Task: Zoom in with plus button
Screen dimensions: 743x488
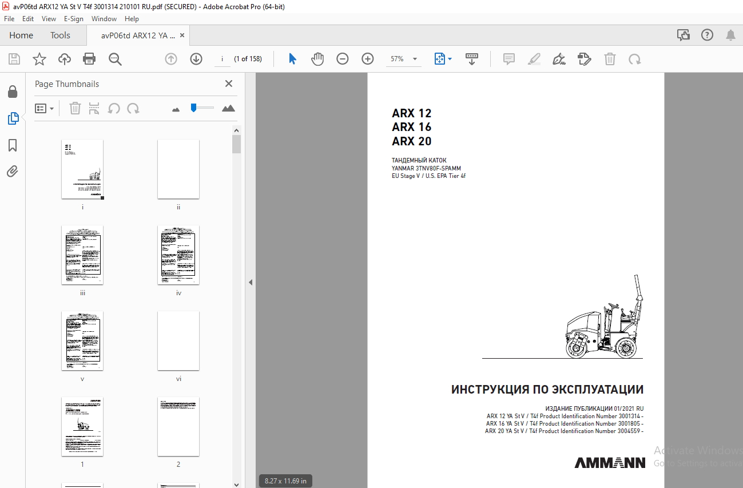Action: [368, 59]
